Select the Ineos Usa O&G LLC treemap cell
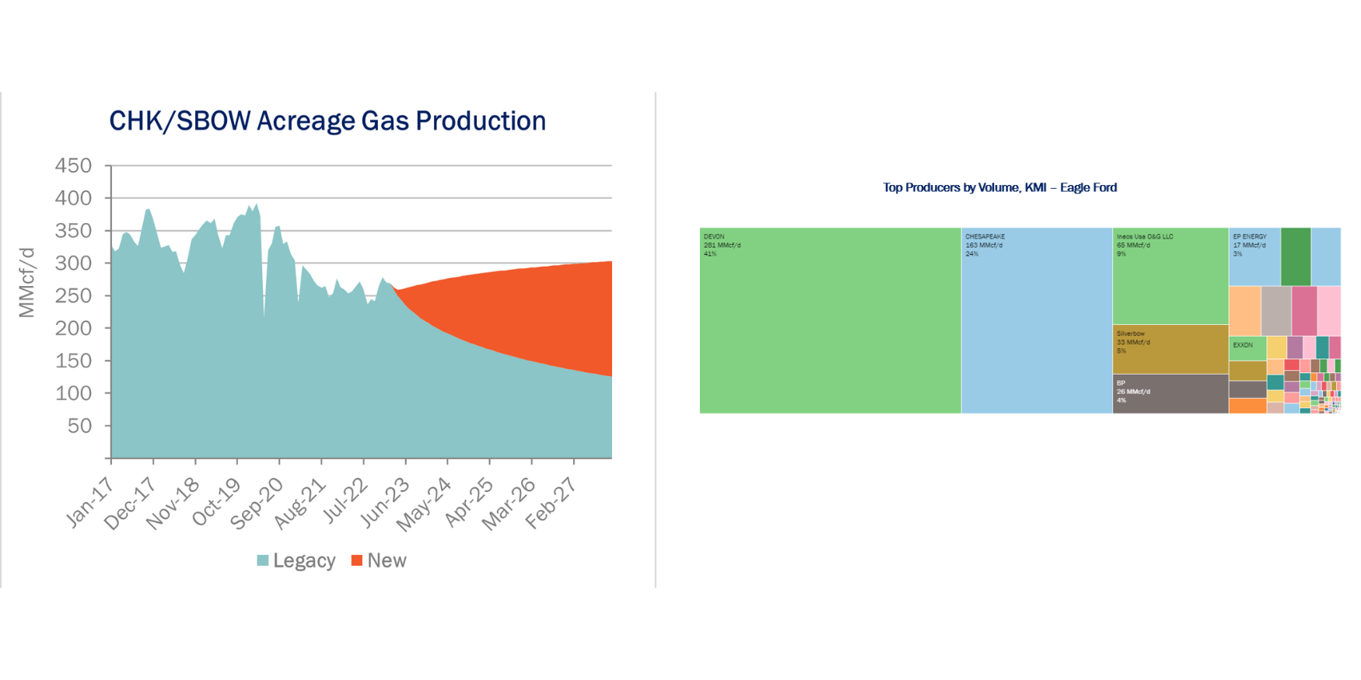Viewport: 1361px width, 680px height. pyautogui.click(x=1170, y=276)
